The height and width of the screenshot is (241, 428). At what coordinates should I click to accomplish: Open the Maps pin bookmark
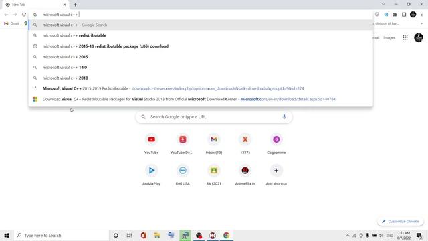[x=25, y=24]
